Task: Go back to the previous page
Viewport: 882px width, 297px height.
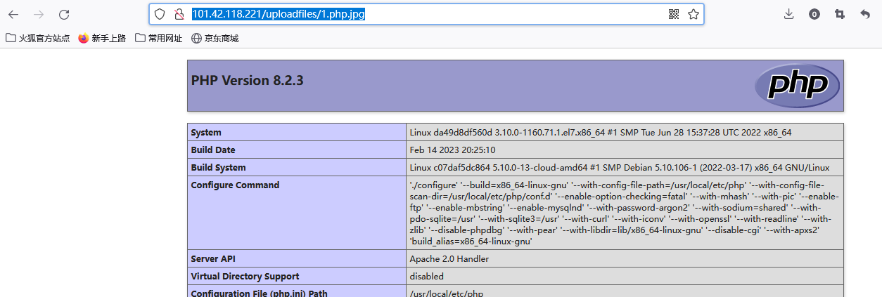Action: pyautogui.click(x=13, y=14)
